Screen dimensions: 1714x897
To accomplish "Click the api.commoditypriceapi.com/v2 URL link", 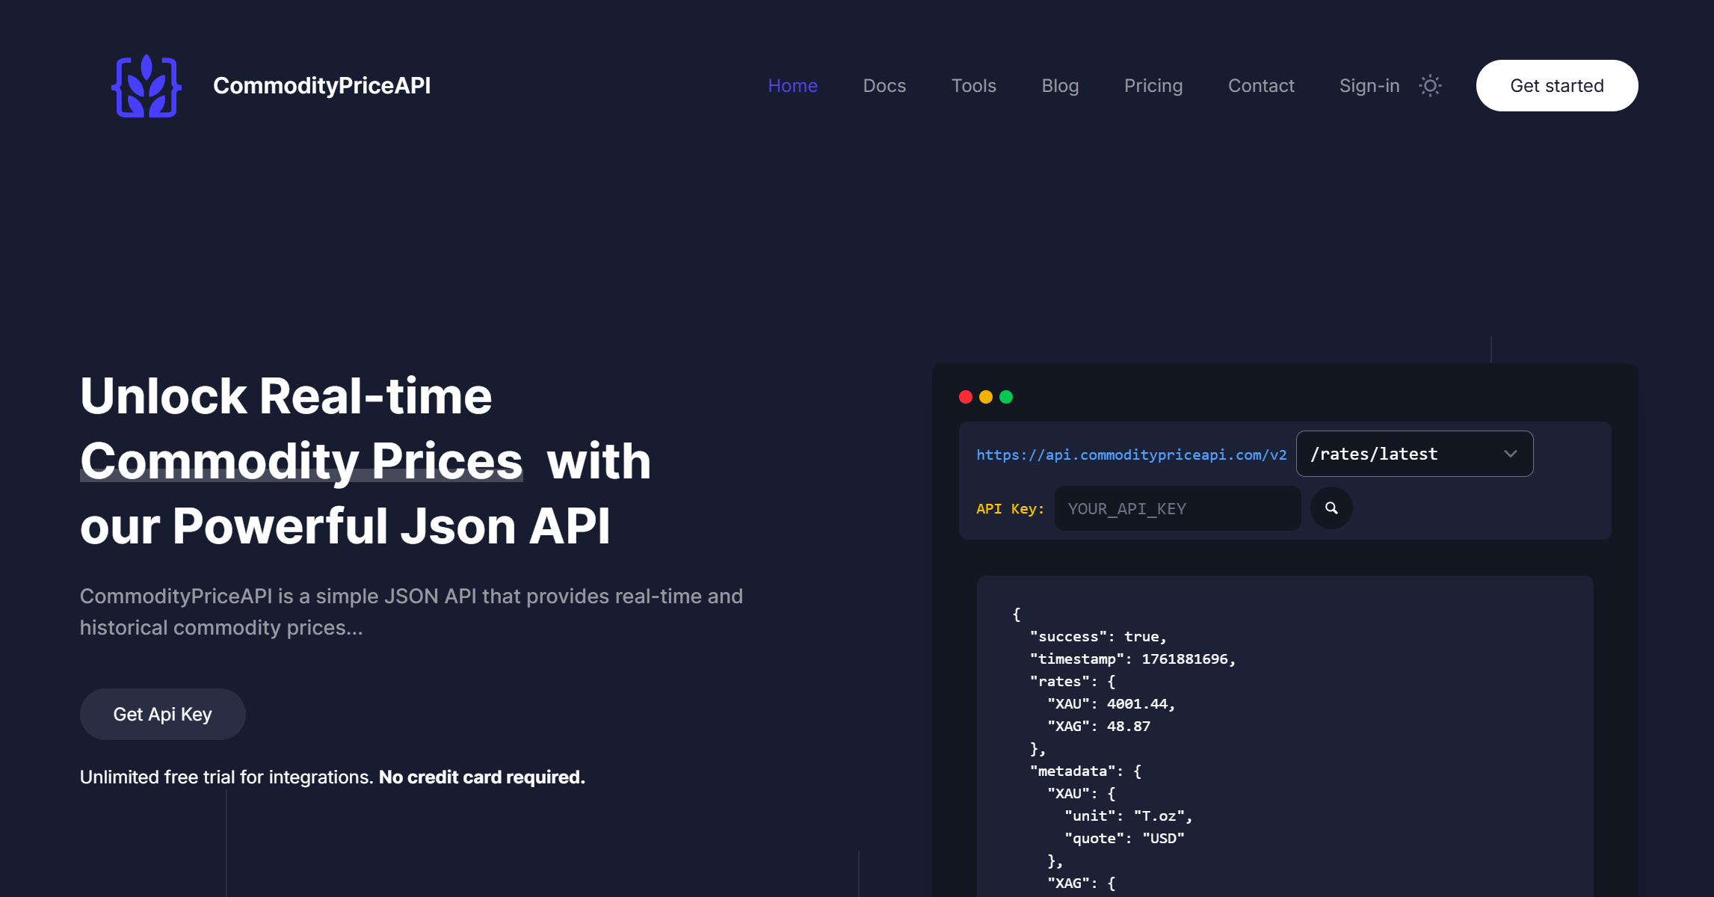I will (1131, 454).
